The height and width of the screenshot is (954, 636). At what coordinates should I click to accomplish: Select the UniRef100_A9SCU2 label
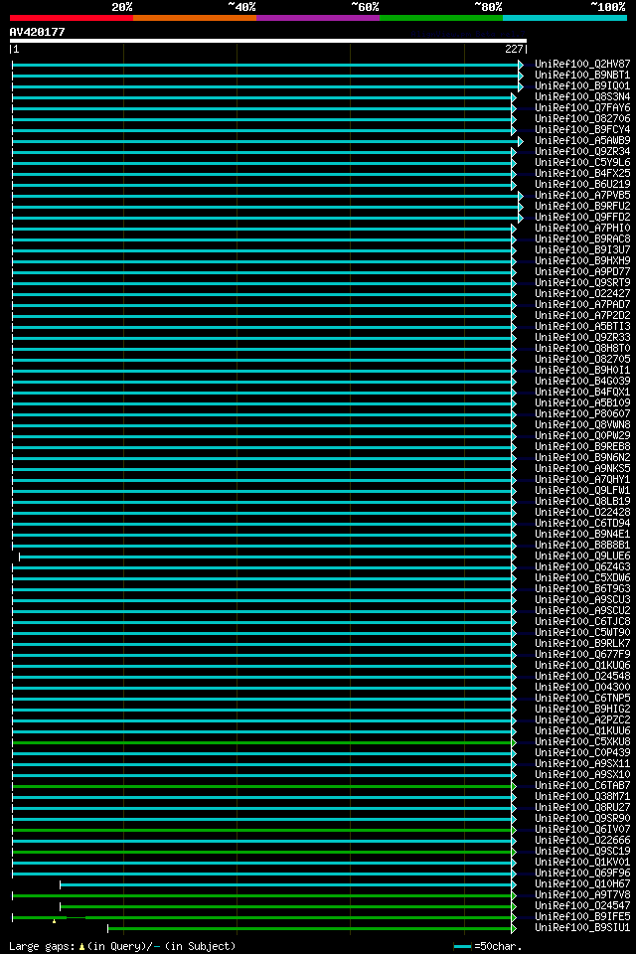tap(582, 611)
